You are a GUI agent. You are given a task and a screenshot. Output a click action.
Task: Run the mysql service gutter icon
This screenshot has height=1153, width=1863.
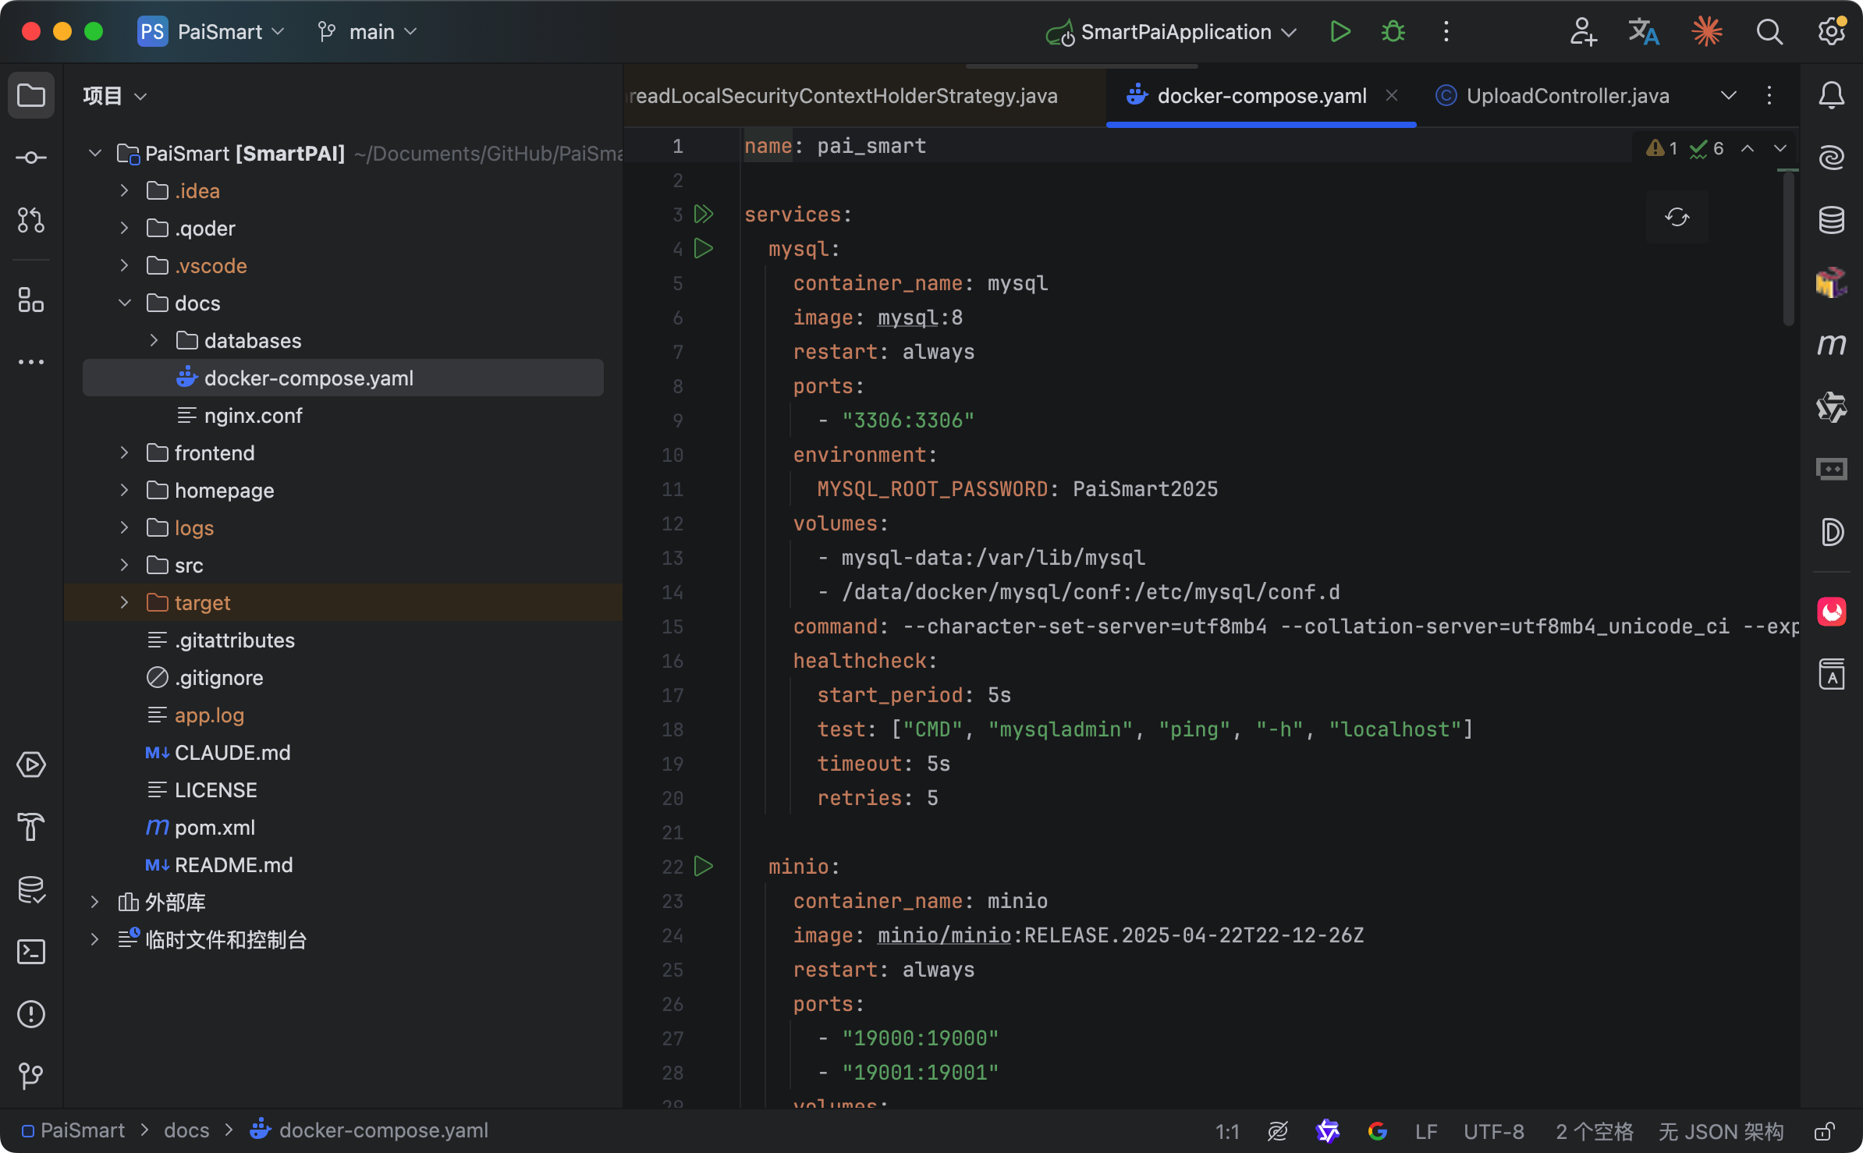[x=704, y=249]
